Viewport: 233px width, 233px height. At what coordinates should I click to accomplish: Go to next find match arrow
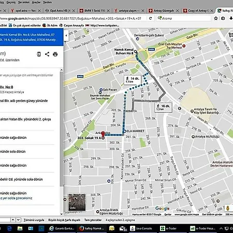18,220
